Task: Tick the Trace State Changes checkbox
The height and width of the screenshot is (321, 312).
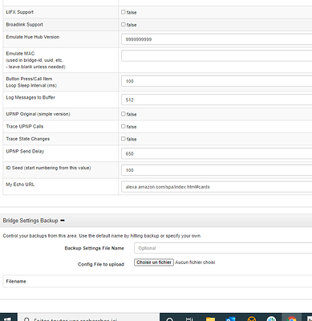Action: click(x=124, y=139)
